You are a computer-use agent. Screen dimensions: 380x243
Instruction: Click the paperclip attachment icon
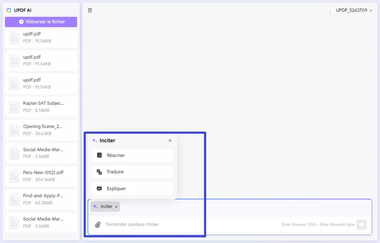pyautogui.click(x=98, y=224)
